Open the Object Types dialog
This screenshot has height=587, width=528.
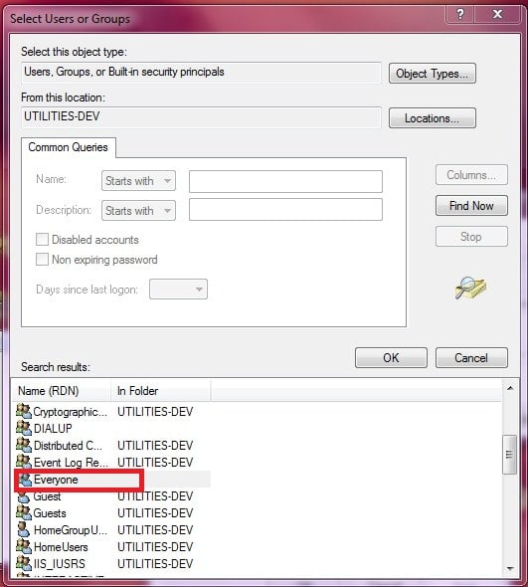click(x=433, y=74)
